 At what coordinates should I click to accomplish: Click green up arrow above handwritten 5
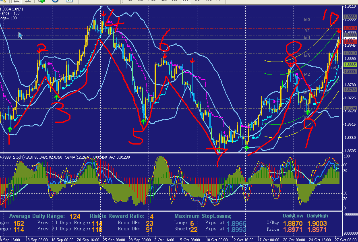[144, 121]
